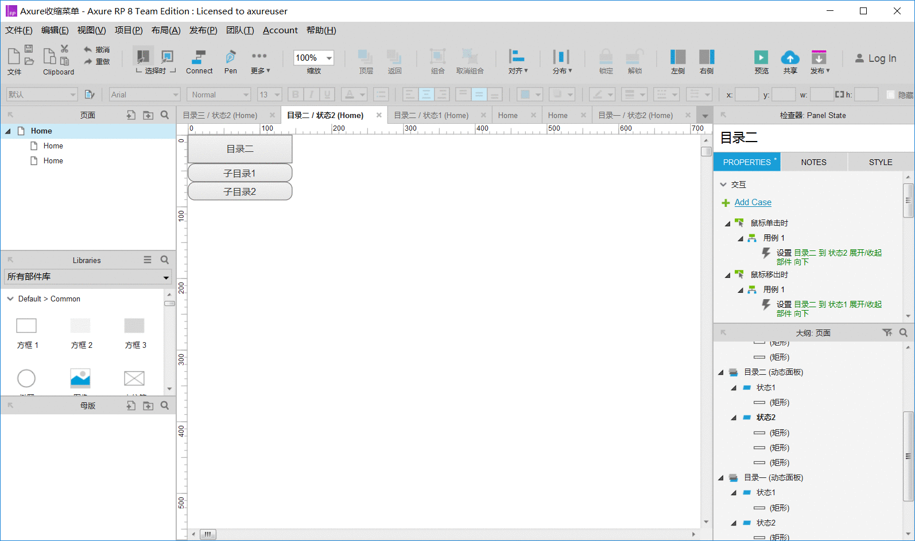Screen dimensions: 915x541
Task: Click the Add Case link
Action: click(x=753, y=202)
